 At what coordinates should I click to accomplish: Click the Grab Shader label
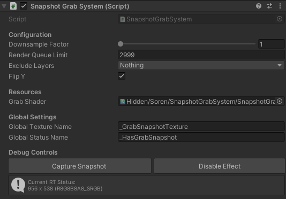(x=27, y=102)
